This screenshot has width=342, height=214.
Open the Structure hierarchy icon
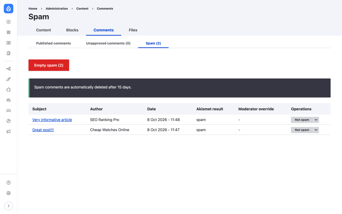tap(8, 69)
